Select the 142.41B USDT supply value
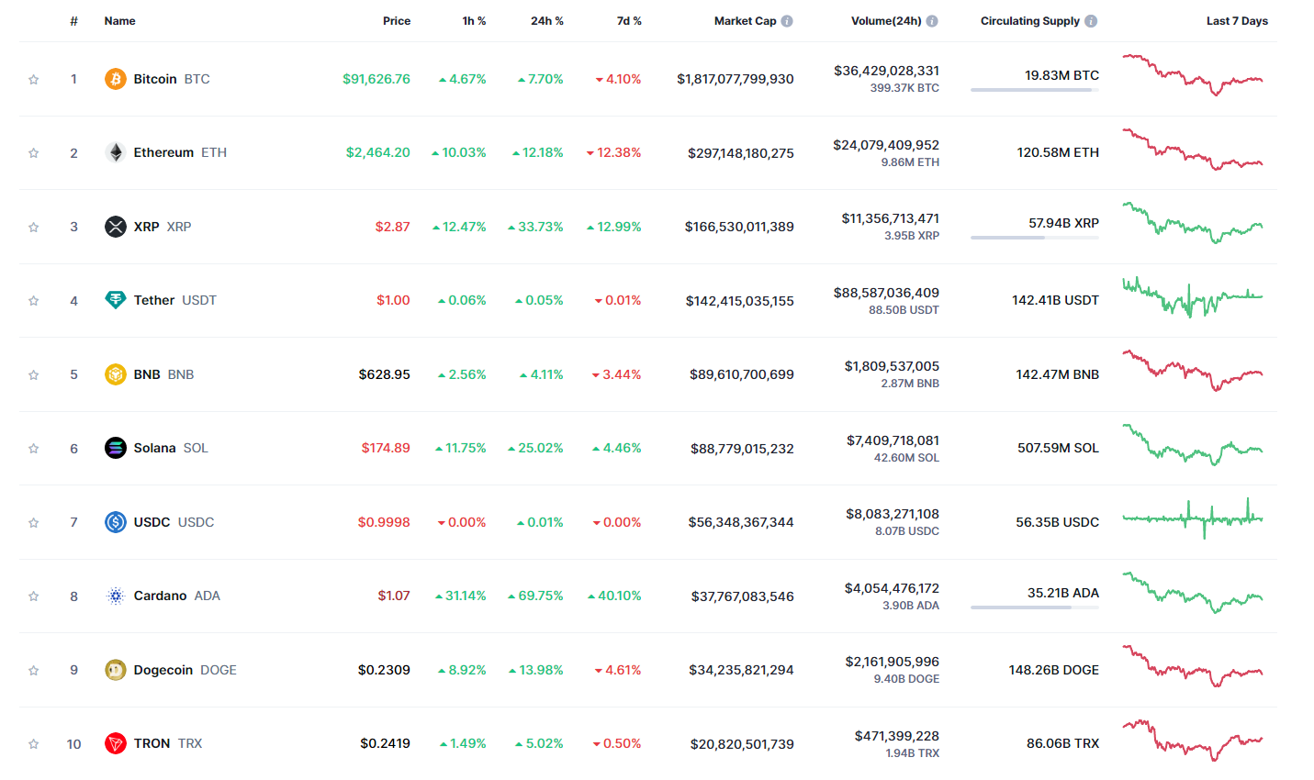This screenshot has width=1314, height=780. (1055, 300)
